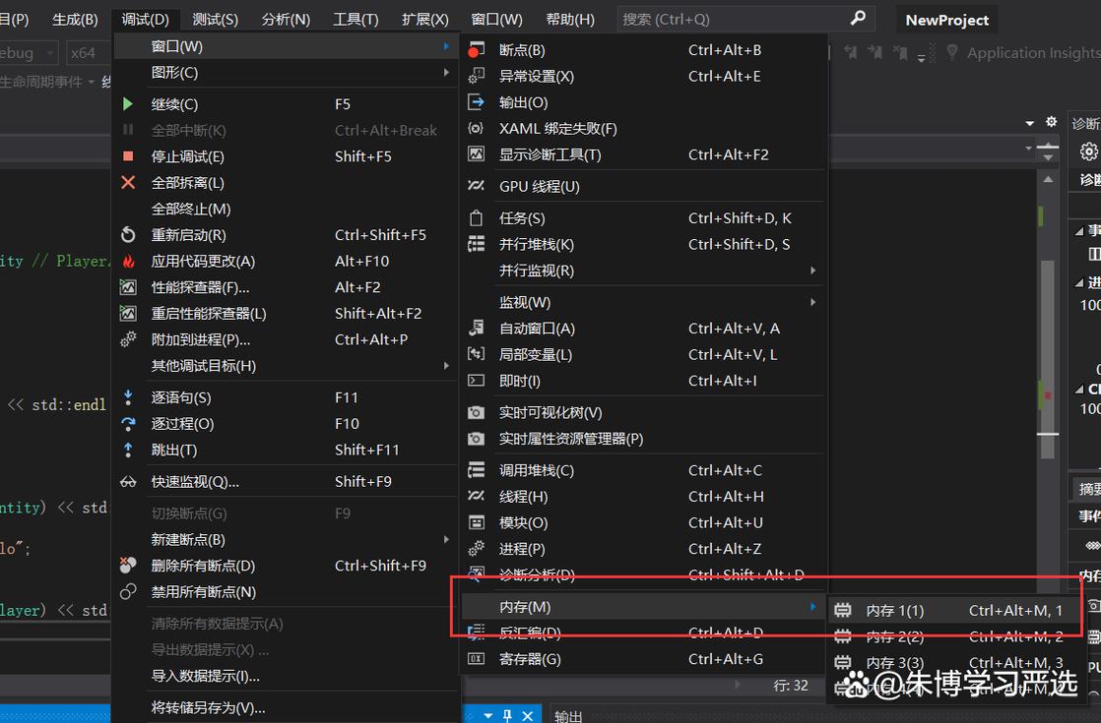Click the Output (输出) arrow icon in the submenu

click(476, 102)
